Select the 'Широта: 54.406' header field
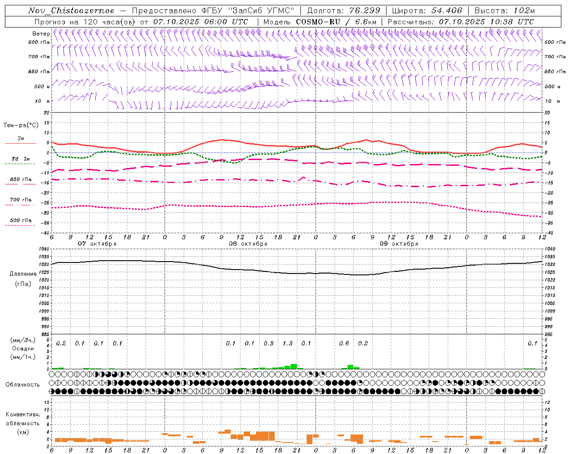Viewport: 568px width, 454px height. (427, 11)
